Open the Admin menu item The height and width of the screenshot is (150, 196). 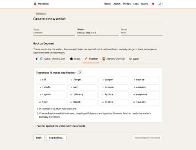[117, 4]
